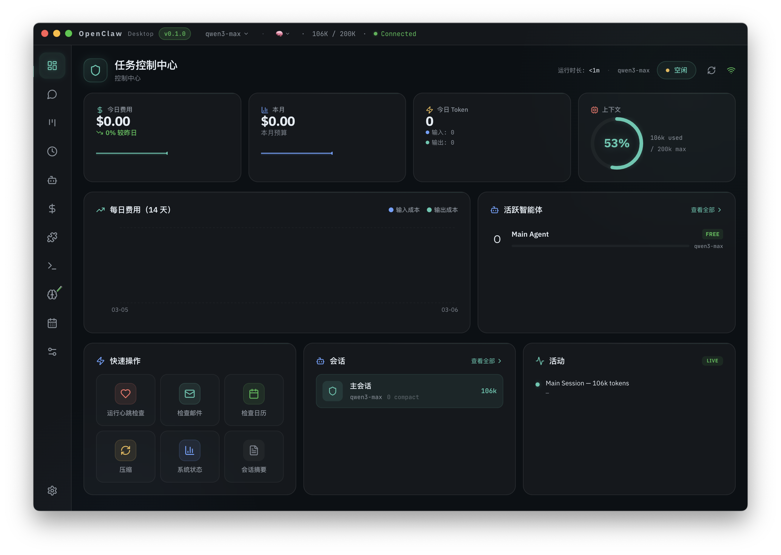Click the 空闲 status pill
781x555 pixels.
[676, 70]
